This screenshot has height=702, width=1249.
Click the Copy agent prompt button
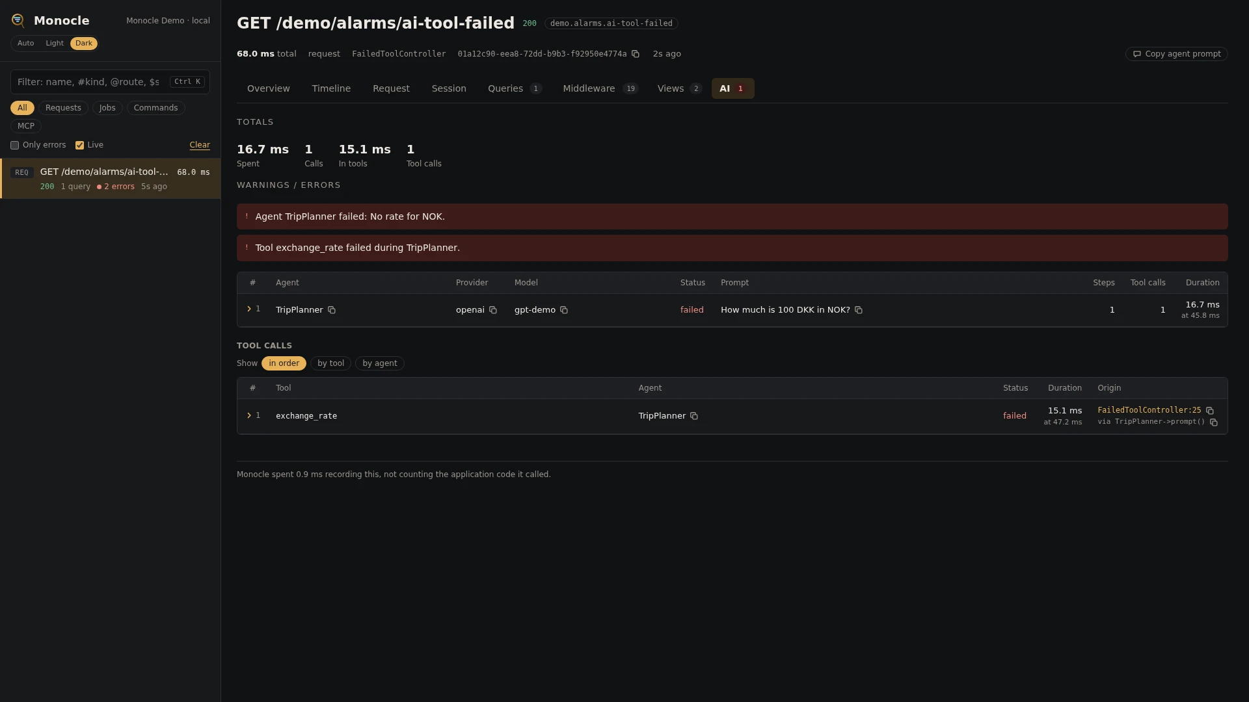click(1177, 54)
